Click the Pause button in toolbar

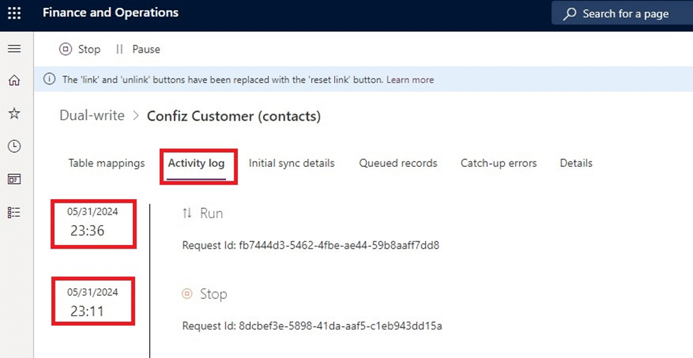click(x=138, y=49)
